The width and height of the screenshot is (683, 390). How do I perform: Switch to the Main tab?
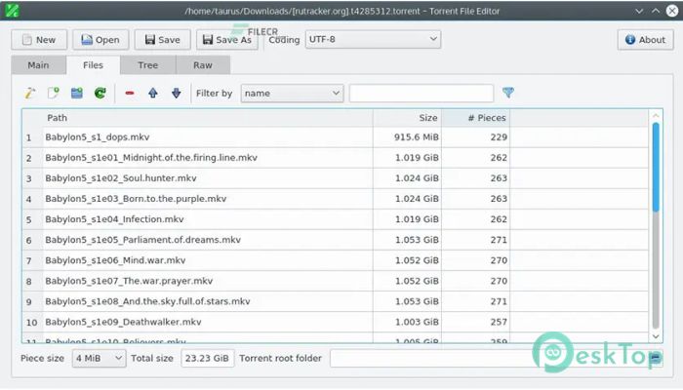[x=38, y=65]
